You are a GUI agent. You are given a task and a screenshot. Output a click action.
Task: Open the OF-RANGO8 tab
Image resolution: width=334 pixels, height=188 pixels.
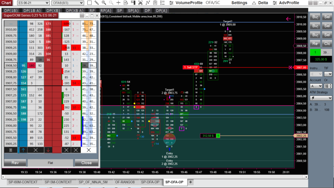tap(125, 182)
